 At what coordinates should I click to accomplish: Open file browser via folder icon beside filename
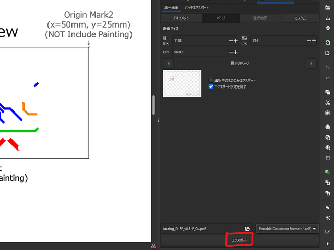247,229
